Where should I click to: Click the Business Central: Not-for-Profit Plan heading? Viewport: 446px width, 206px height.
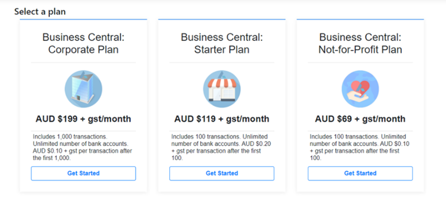[360, 43]
